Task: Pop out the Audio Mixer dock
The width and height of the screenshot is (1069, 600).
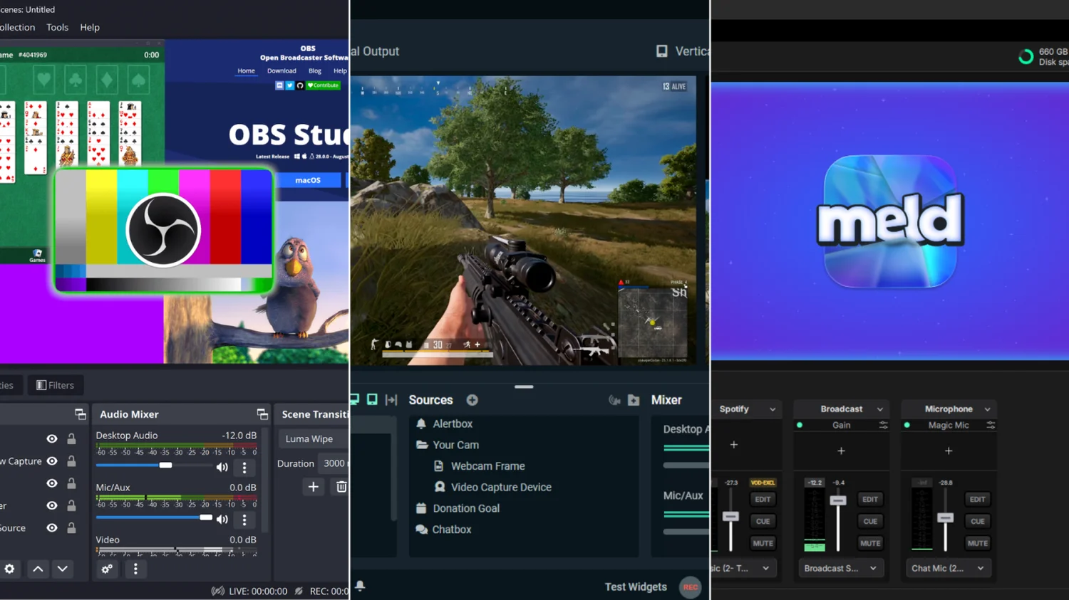Action: click(262, 414)
